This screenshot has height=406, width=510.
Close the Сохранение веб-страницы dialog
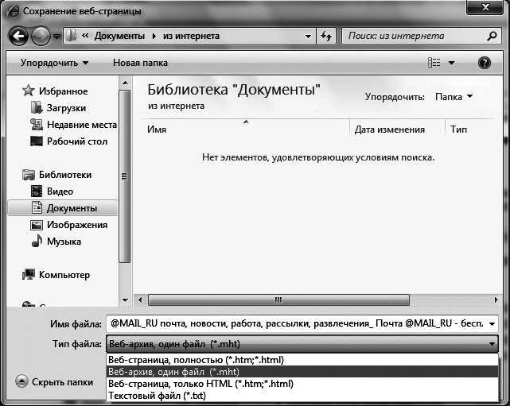pos(485,7)
